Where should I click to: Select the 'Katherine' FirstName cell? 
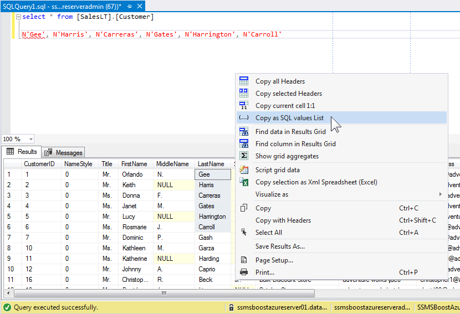(136, 259)
